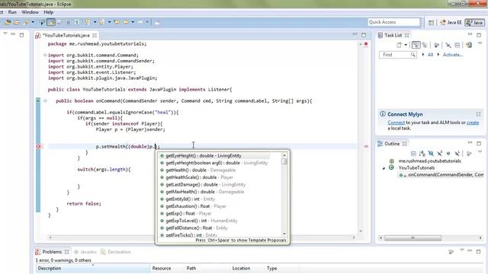Collapse the import statements fold marker

[45, 55]
